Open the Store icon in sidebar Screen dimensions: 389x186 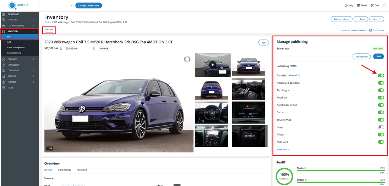pos(3,88)
